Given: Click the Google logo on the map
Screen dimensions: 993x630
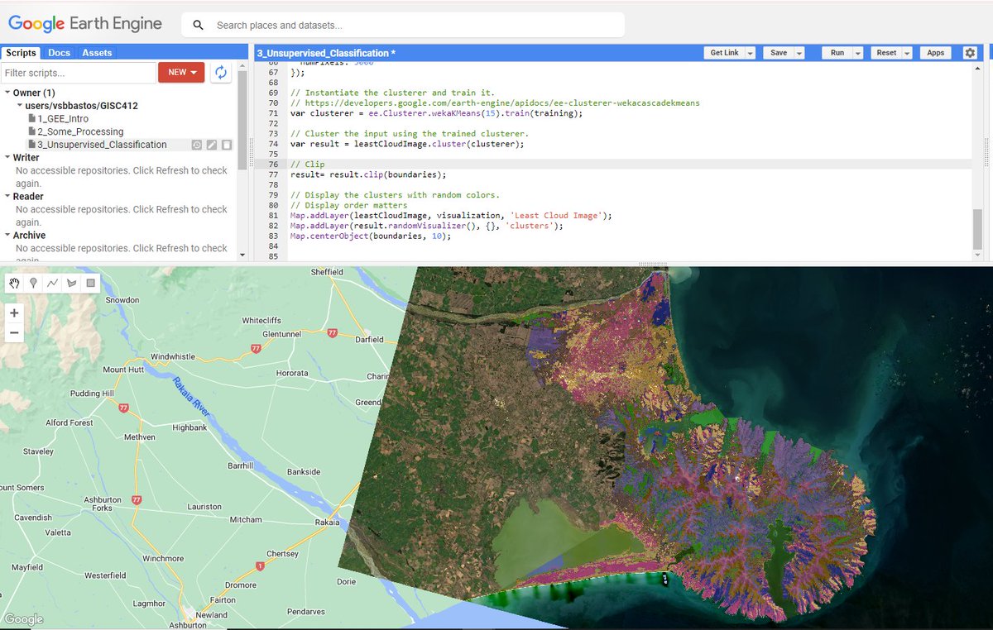Looking at the screenshot, I should click(x=24, y=619).
